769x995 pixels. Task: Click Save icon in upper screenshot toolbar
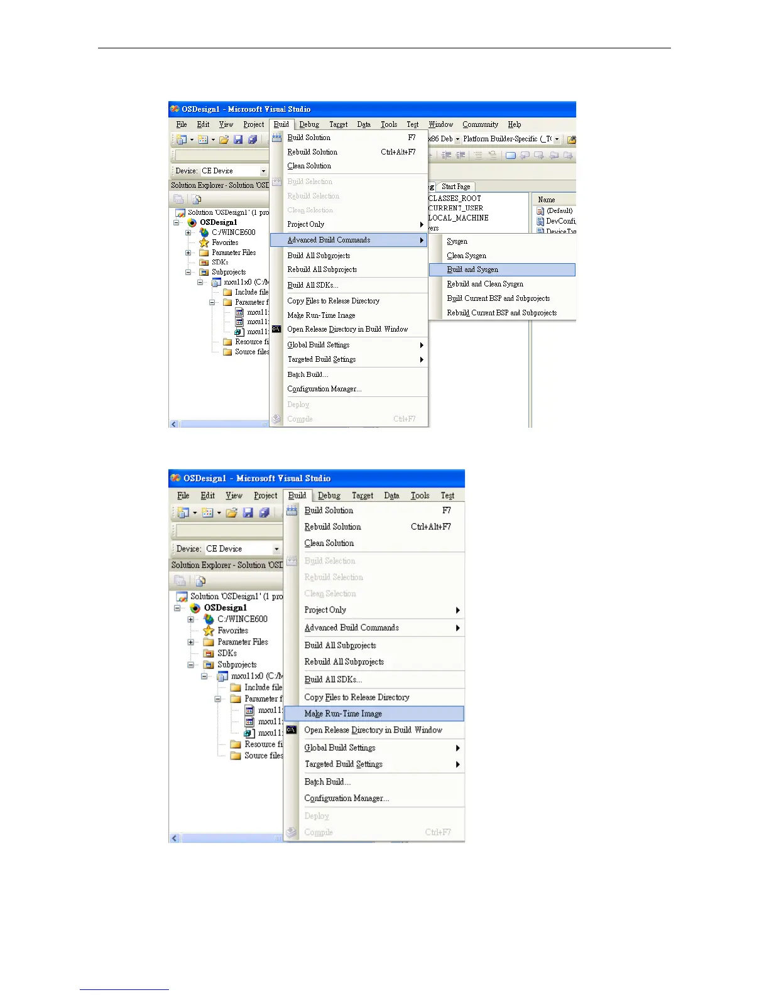(x=238, y=139)
